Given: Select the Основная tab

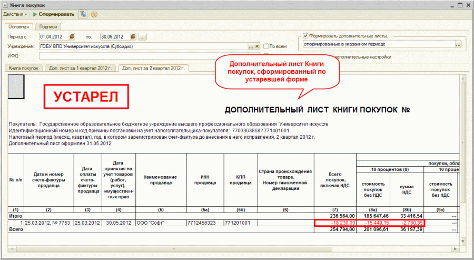Looking at the screenshot, I should [18, 26].
